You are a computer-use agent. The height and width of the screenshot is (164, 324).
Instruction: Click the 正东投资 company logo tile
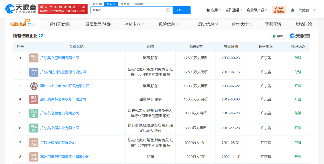[x=34, y=143]
